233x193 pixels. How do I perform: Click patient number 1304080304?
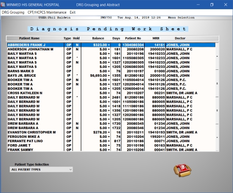point(133,45)
